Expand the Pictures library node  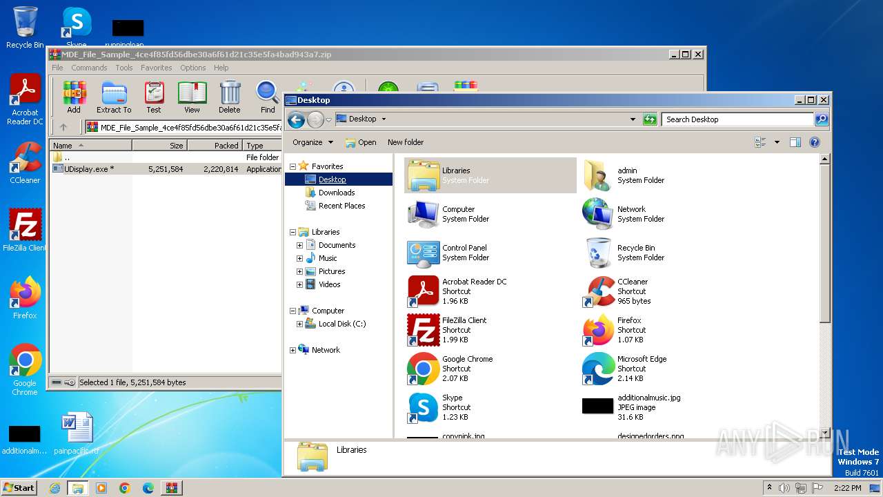[300, 271]
